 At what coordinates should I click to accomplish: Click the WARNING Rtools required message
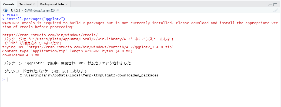140,25
